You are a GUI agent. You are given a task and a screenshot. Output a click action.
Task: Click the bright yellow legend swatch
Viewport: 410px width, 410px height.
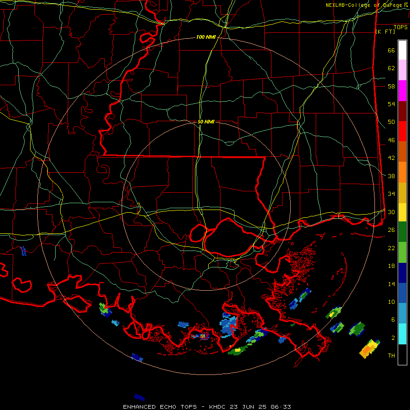402,212
